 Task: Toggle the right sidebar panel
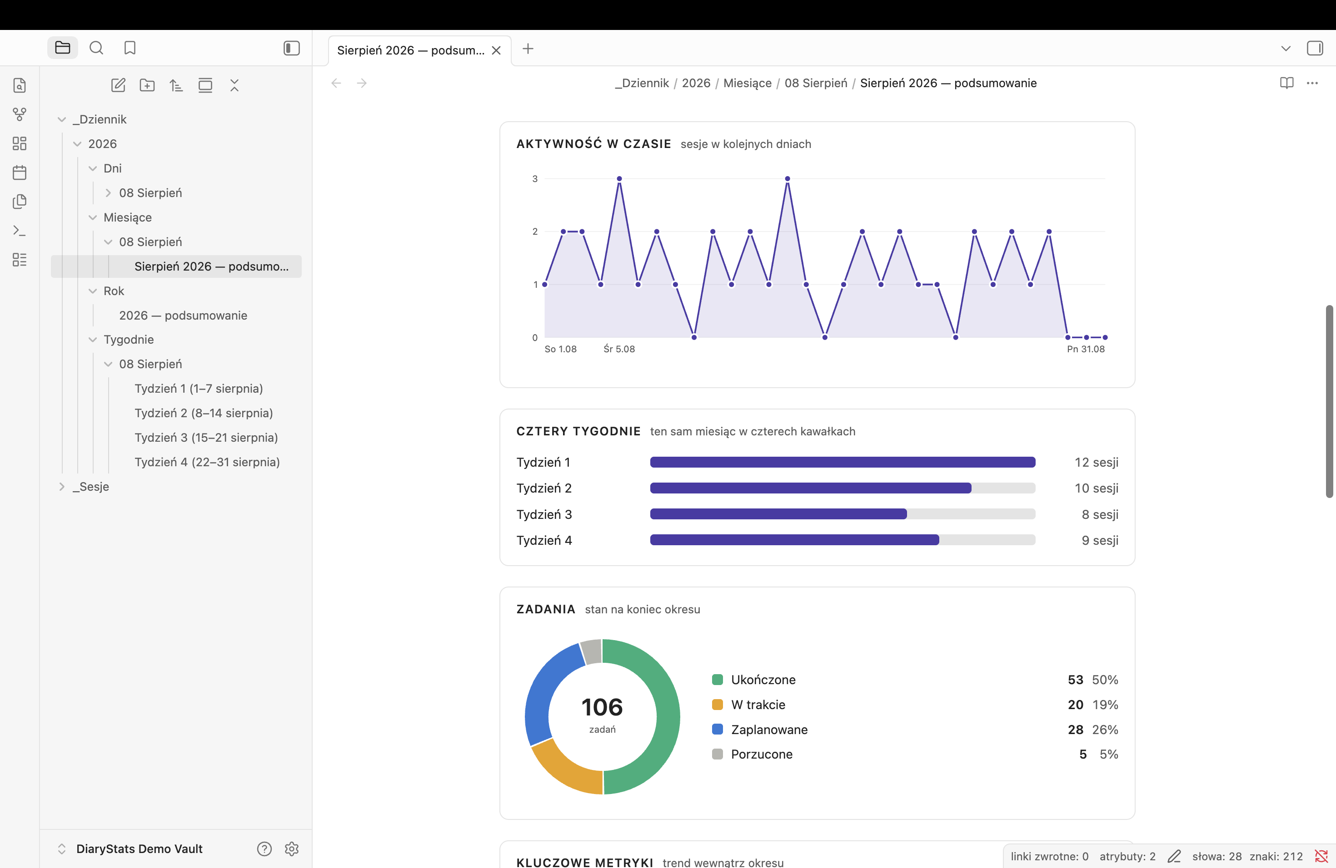click(x=1315, y=48)
